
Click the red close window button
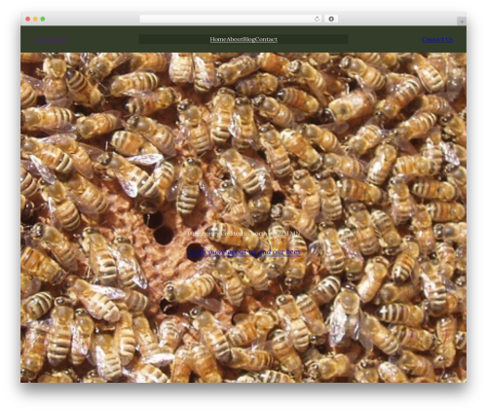pyautogui.click(x=28, y=19)
